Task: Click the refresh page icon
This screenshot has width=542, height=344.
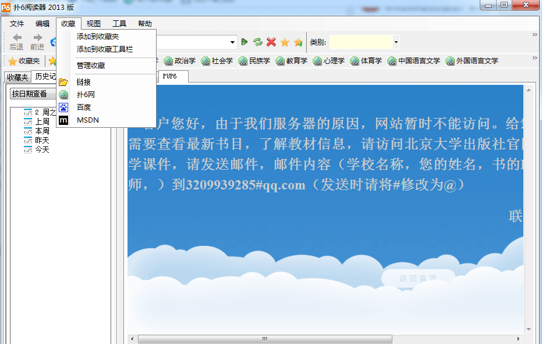Action: [258, 42]
